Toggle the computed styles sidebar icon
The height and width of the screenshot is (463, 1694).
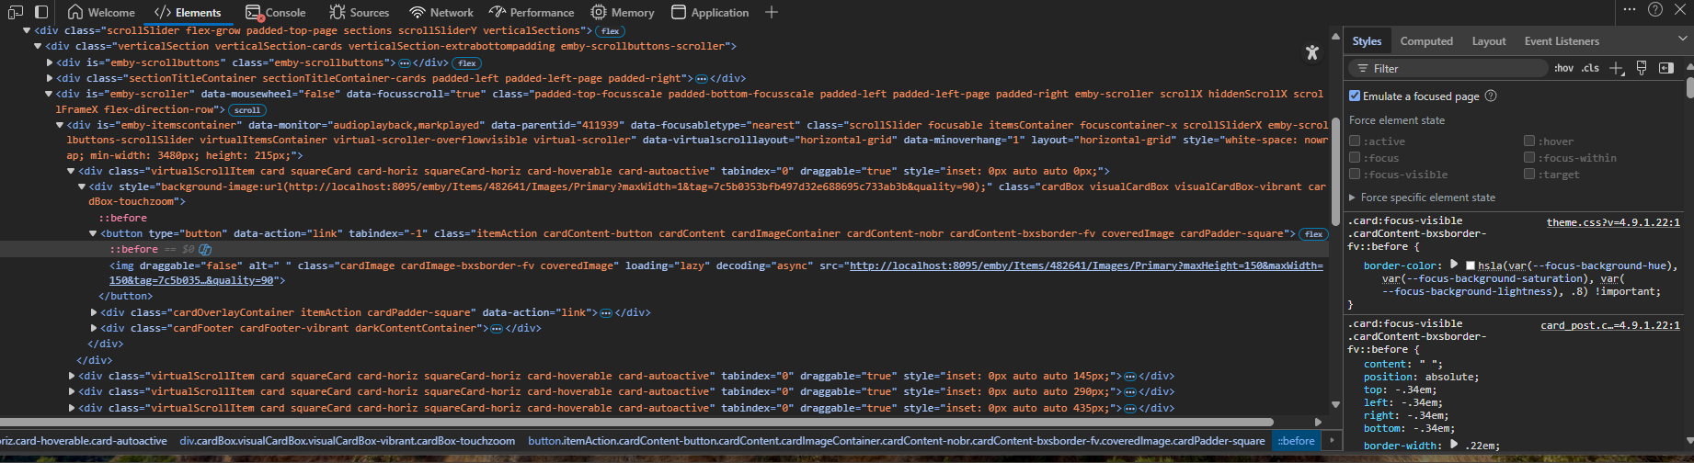pyautogui.click(x=1665, y=69)
